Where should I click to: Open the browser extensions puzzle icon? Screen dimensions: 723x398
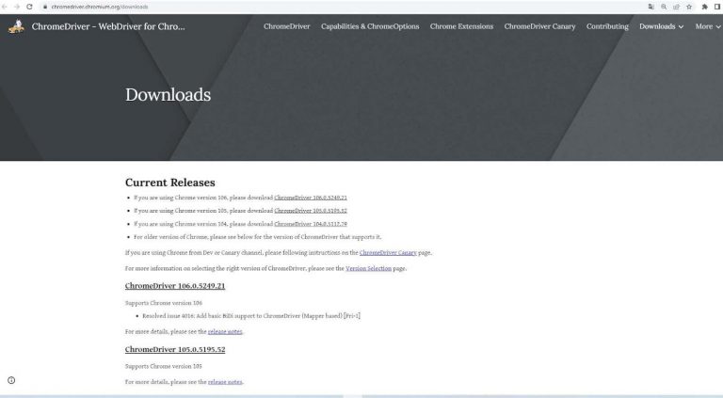point(704,7)
